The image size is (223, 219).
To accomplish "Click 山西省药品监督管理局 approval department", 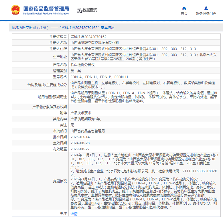I will 88,131.
